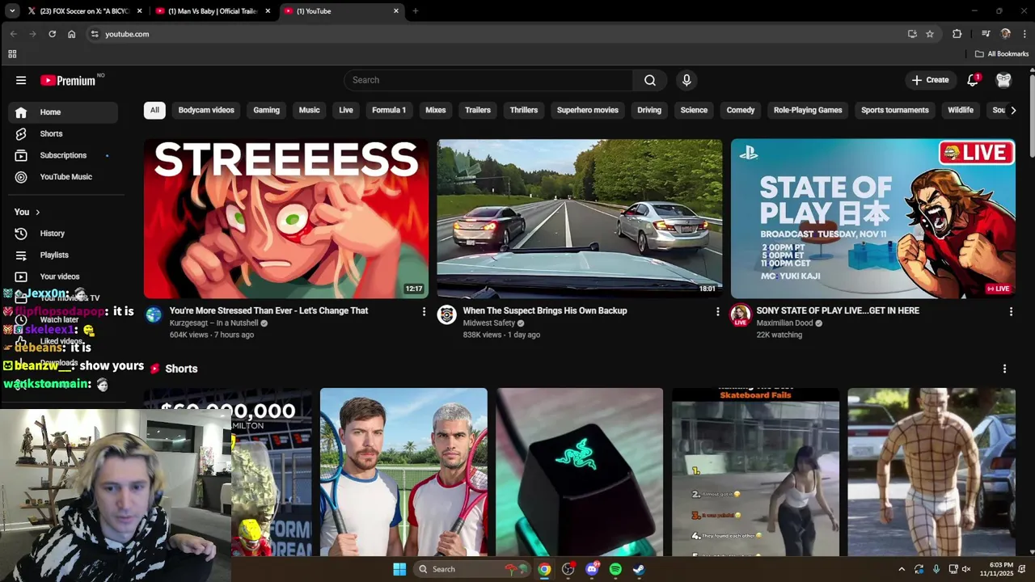Open the Razer keycap Short
The image size is (1035, 582).
pos(580,472)
